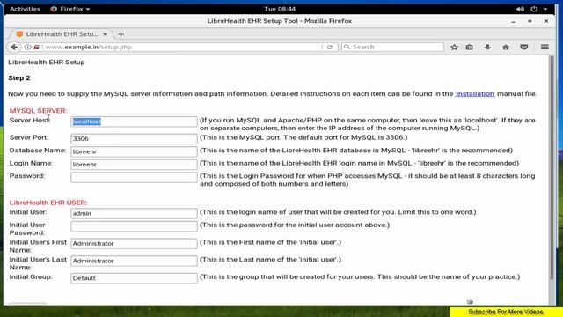Open the 'Installation' manual link
Viewport: 563px width, 317px height.
point(475,94)
